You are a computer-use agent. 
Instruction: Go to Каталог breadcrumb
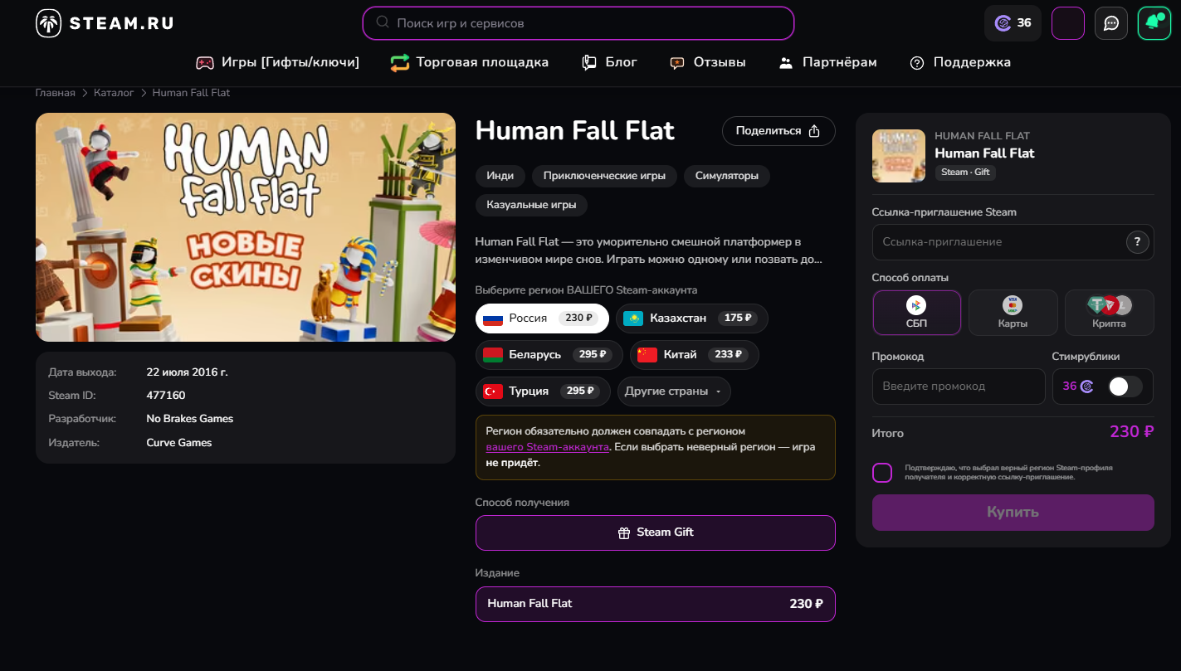[114, 93]
